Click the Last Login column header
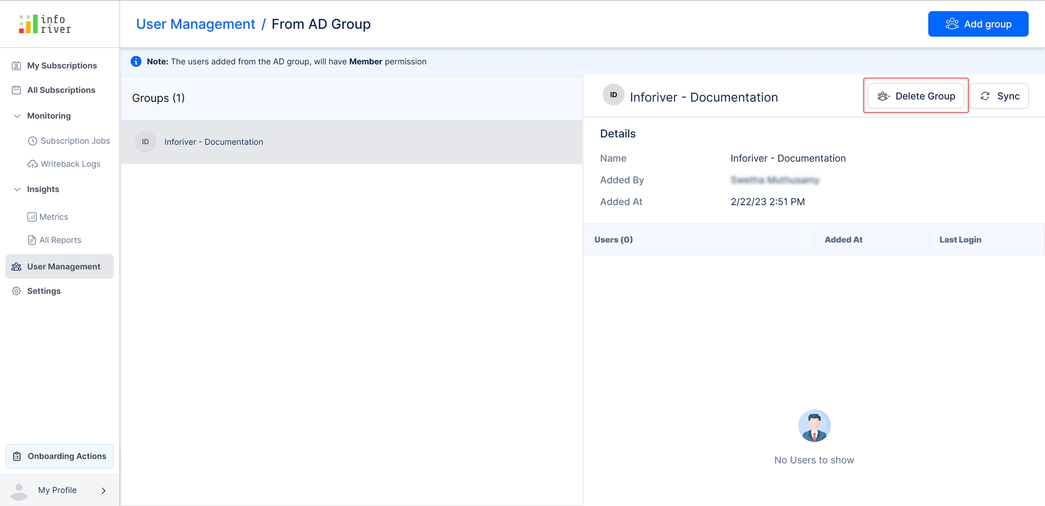Image resolution: width=1045 pixels, height=506 pixels. click(960, 240)
